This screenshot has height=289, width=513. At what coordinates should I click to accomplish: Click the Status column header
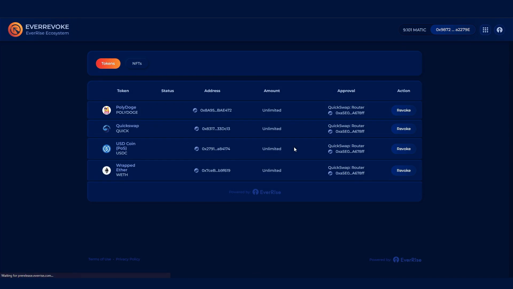click(168, 91)
